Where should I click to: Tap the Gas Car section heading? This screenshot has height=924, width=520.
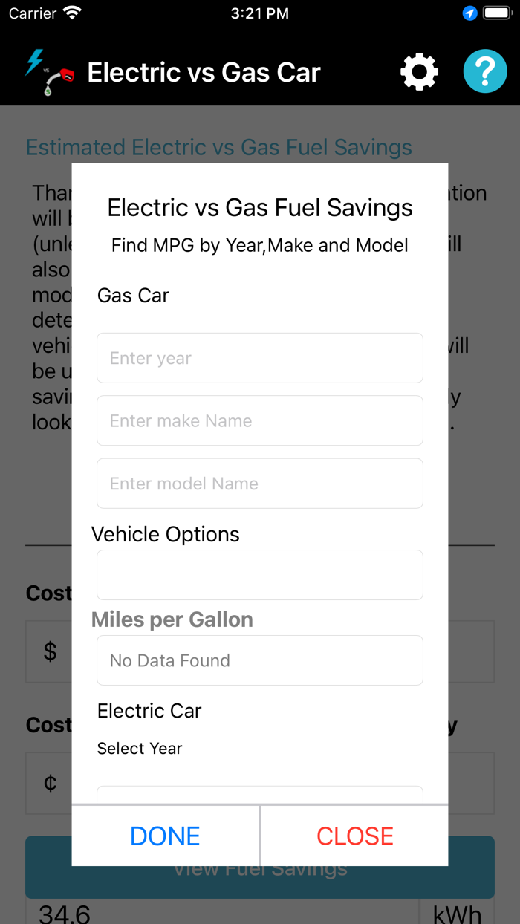point(132,295)
